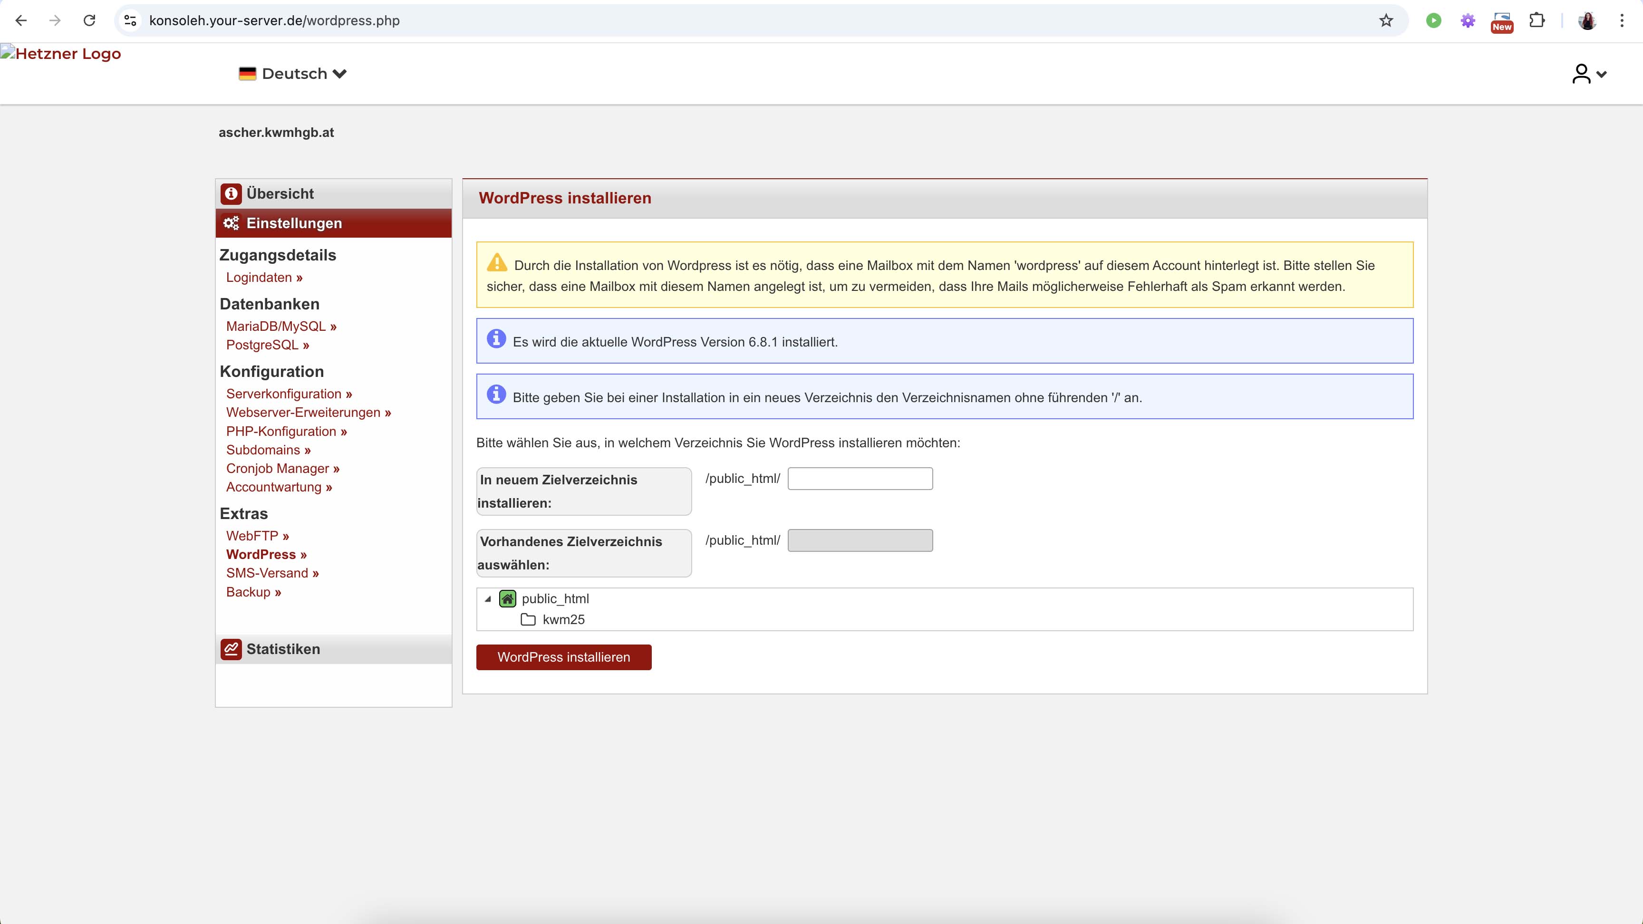Bookmark page with star icon

tap(1385, 20)
